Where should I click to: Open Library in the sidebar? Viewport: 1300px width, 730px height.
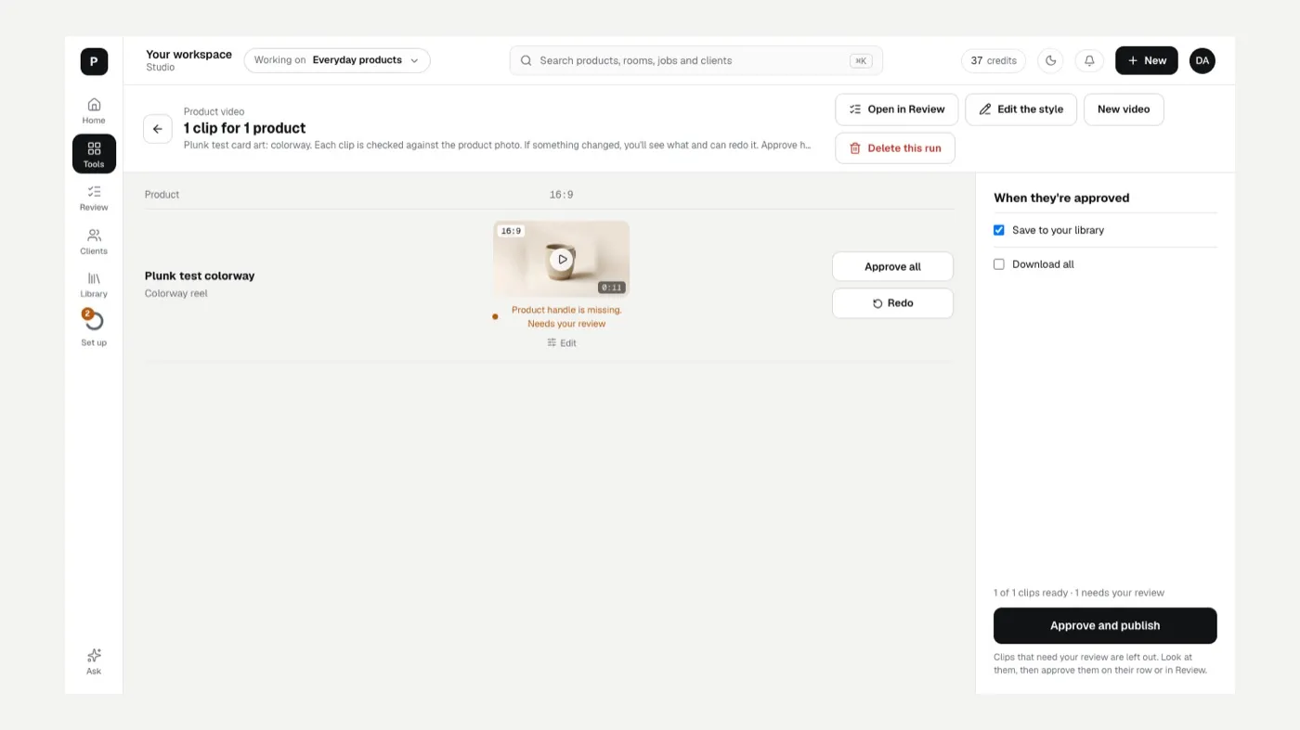point(94,285)
